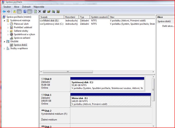Viewport: 175px width, 128px height.
Task: Open the Properties icon in toolbar
Action: coord(44,12)
